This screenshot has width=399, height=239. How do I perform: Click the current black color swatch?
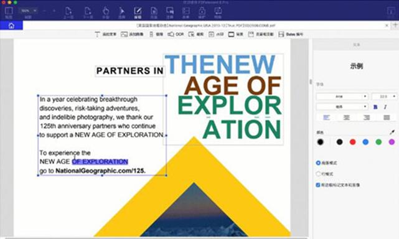[x=321, y=142]
